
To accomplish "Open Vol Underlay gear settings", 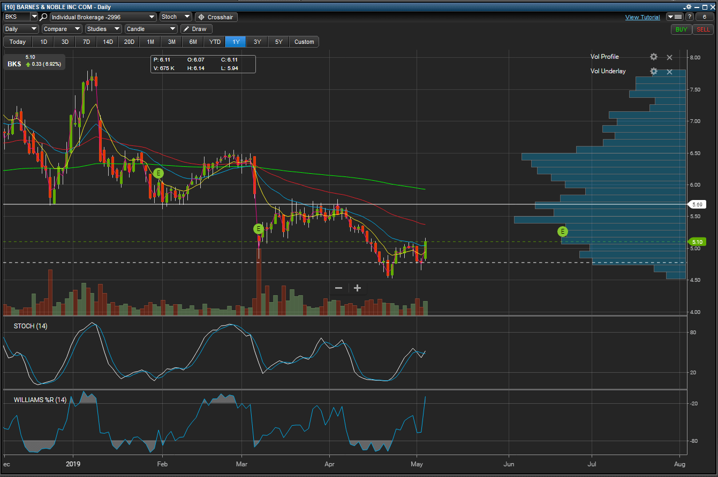I will tap(654, 71).
